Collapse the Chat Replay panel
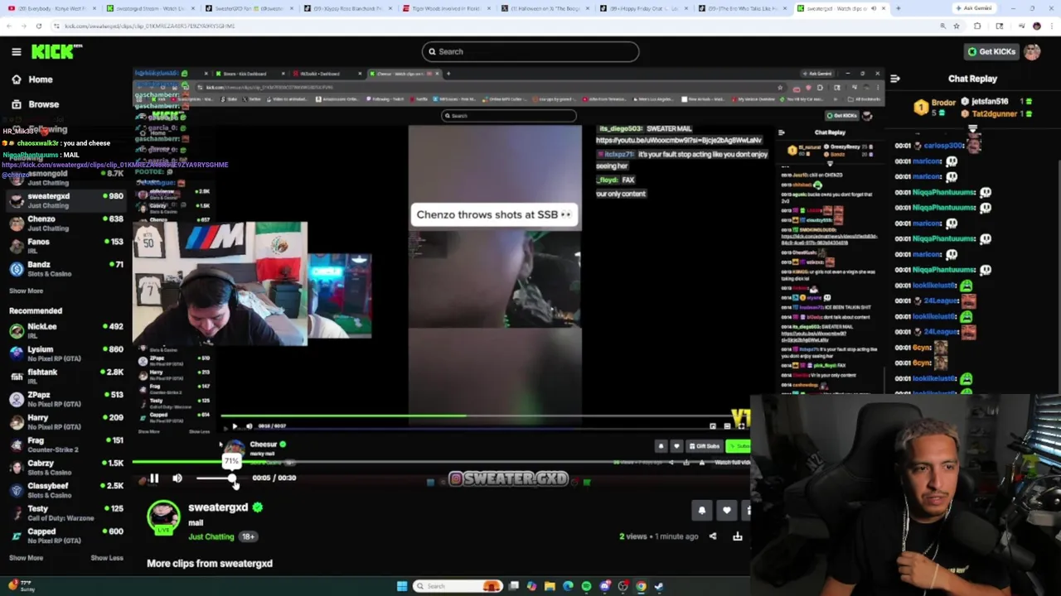1061x596 pixels. [x=894, y=79]
